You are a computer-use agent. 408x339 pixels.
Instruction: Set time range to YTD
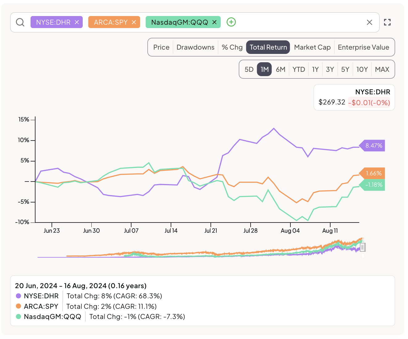(299, 69)
